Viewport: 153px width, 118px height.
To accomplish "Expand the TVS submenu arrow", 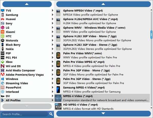I will (53, 10).
